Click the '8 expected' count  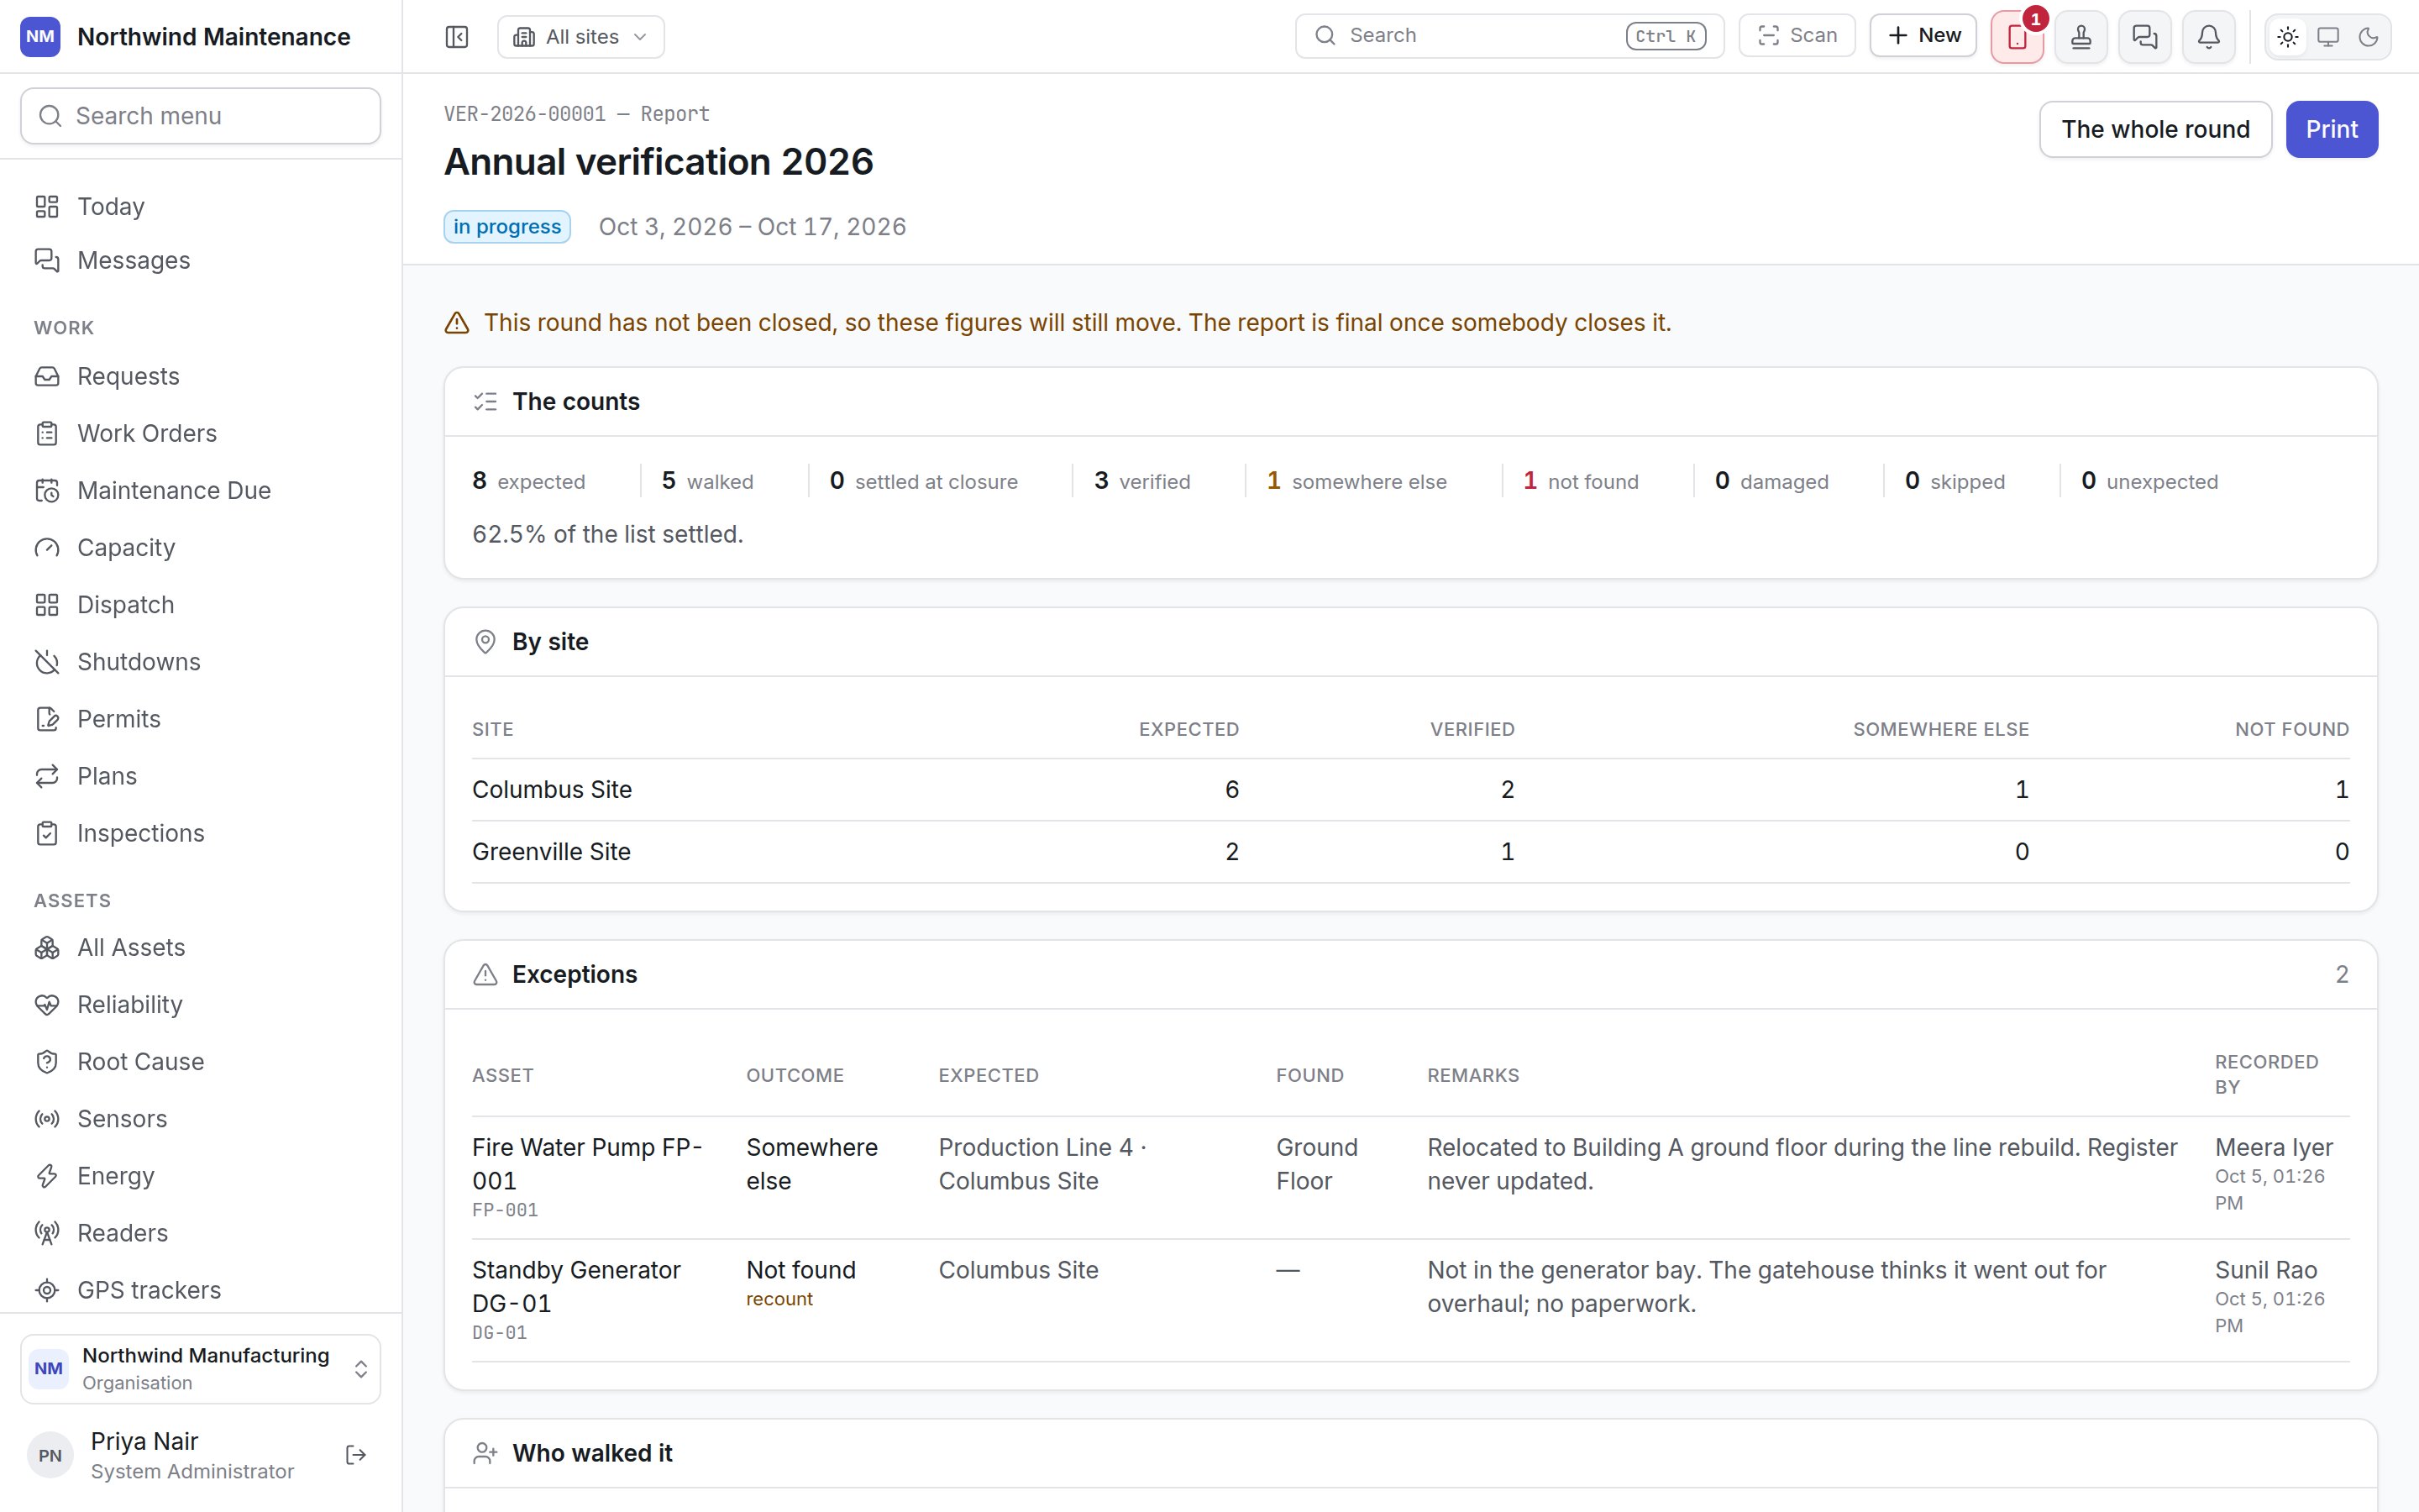[529, 481]
